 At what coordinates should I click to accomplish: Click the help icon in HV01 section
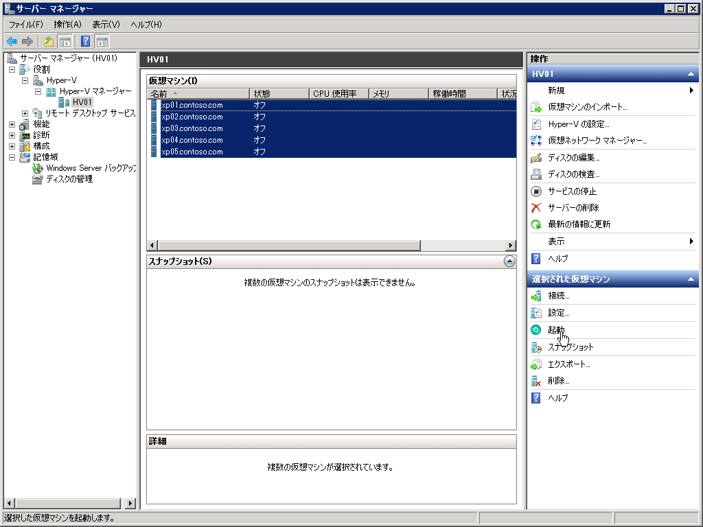pyautogui.click(x=536, y=259)
